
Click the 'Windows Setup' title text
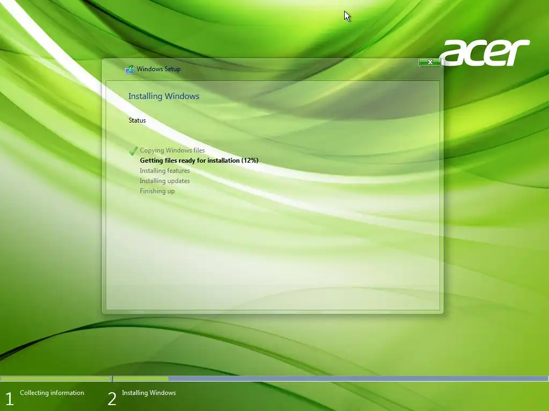click(159, 69)
